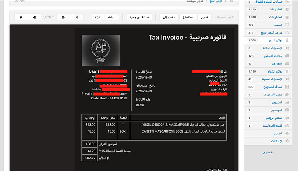The height and width of the screenshot is (171, 298).
Task: Go to العملاء menu label
Action: click(x=279, y=25)
